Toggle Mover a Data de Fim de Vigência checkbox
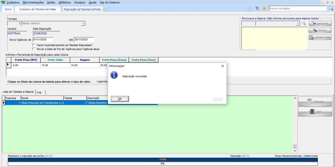Screen dimensions: 335x167 pos(34,49)
